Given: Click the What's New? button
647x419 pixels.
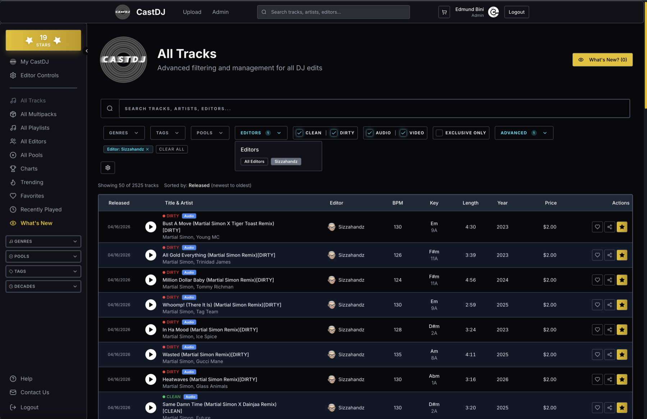Looking at the screenshot, I should click(602, 60).
